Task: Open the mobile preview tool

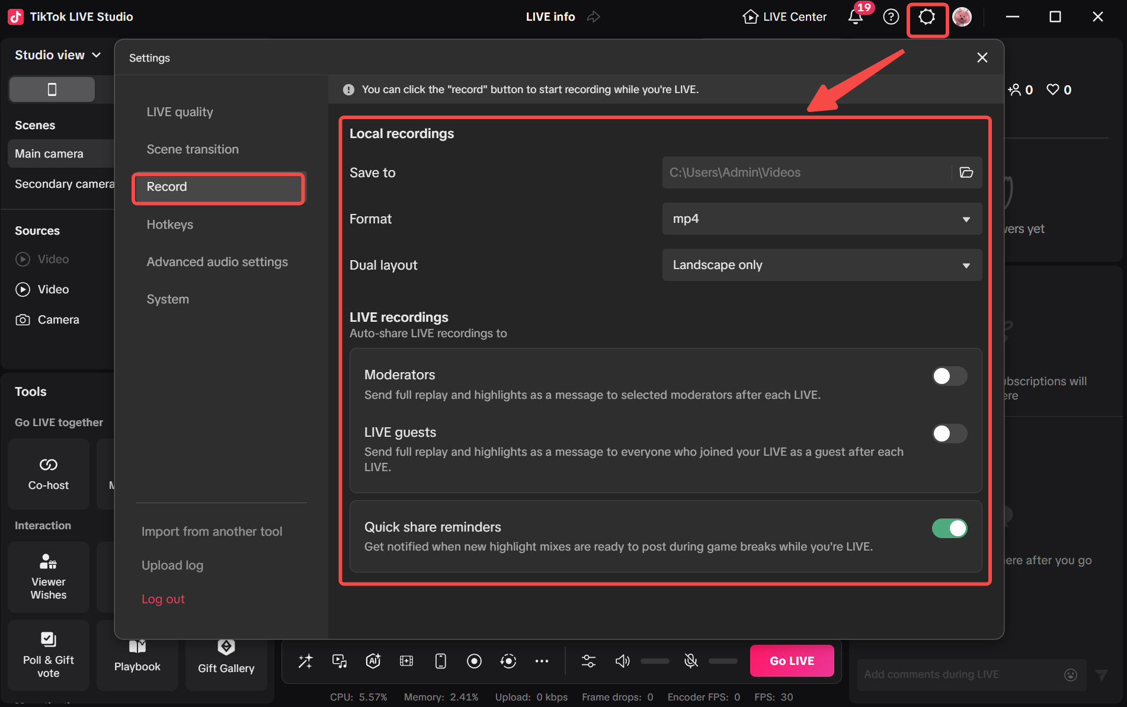Action: [x=440, y=661]
